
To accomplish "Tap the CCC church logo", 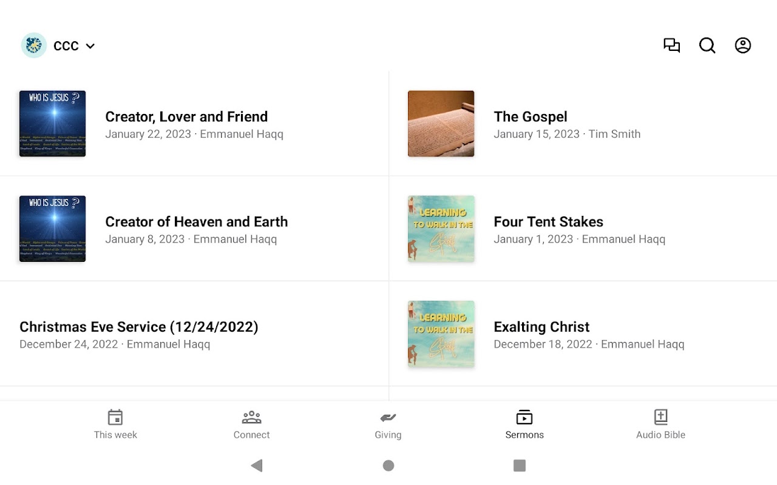I will (34, 45).
